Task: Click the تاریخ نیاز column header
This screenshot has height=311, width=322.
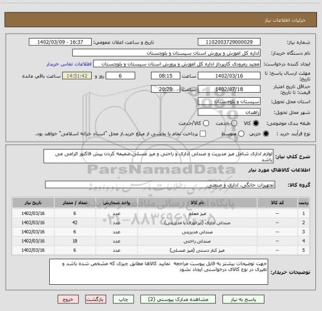Action: click(33, 203)
